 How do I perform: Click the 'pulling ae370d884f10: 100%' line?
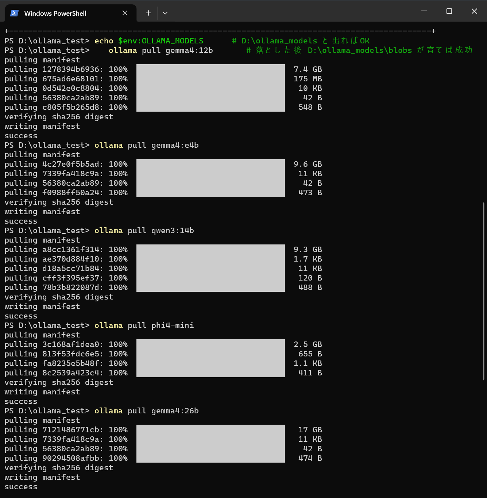coord(66,259)
